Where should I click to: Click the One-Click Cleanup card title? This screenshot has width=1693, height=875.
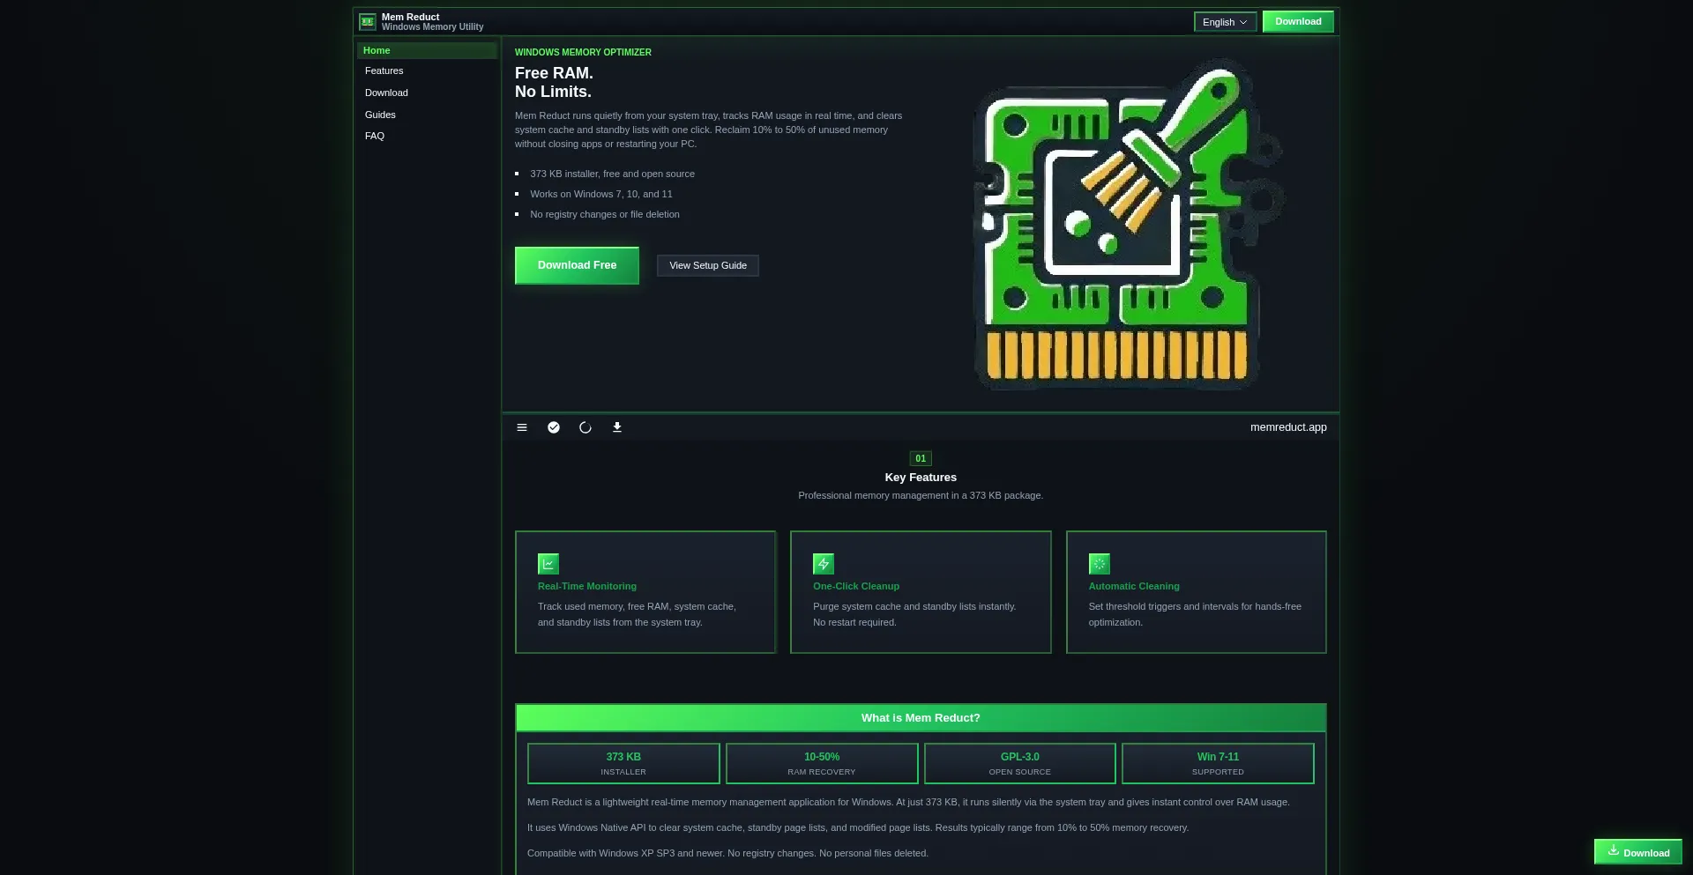856,586
